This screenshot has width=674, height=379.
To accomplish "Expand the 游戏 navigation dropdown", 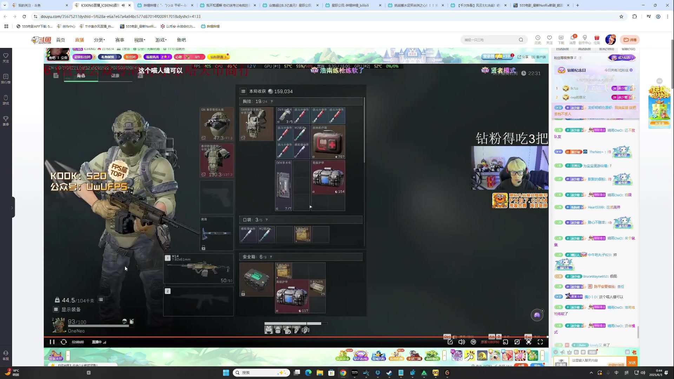I will point(161,40).
